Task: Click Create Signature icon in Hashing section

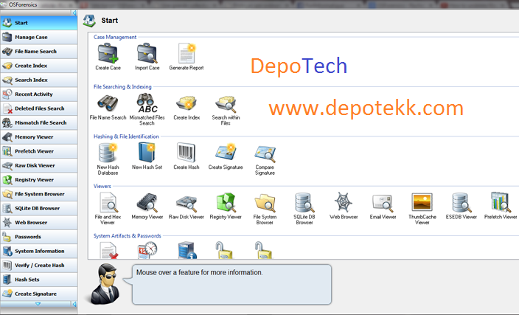Action: pos(226,153)
